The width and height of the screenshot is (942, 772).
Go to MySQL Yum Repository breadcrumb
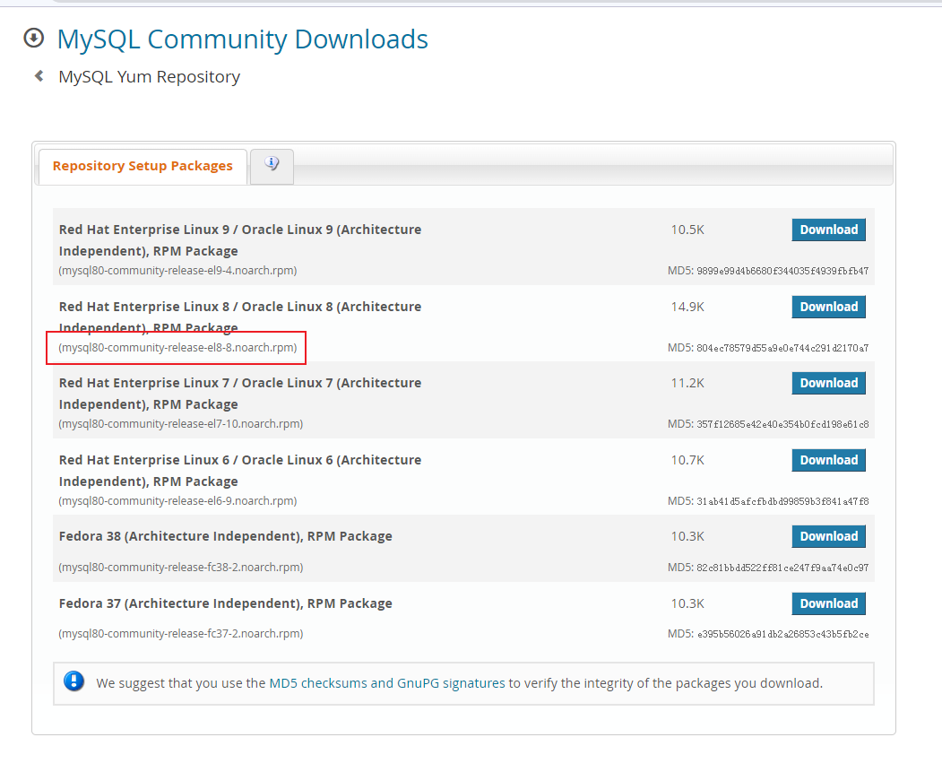click(x=149, y=76)
